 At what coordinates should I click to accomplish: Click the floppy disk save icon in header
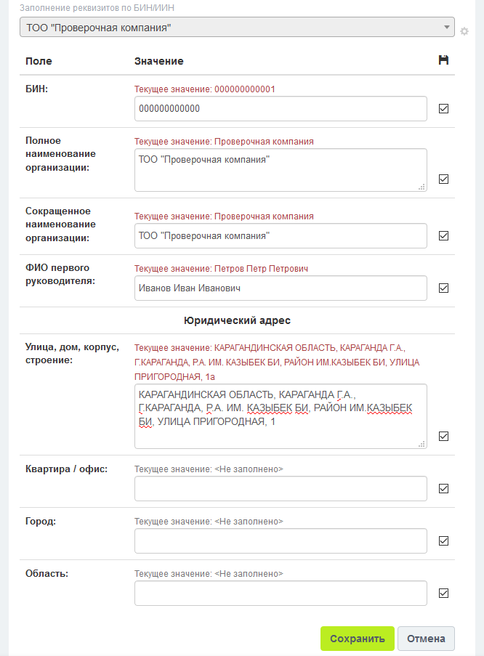coord(443,60)
